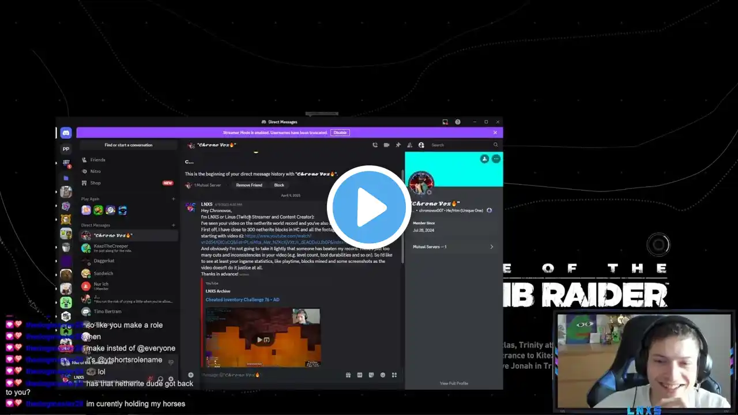Click the Block button
The width and height of the screenshot is (738, 415).
(279, 185)
